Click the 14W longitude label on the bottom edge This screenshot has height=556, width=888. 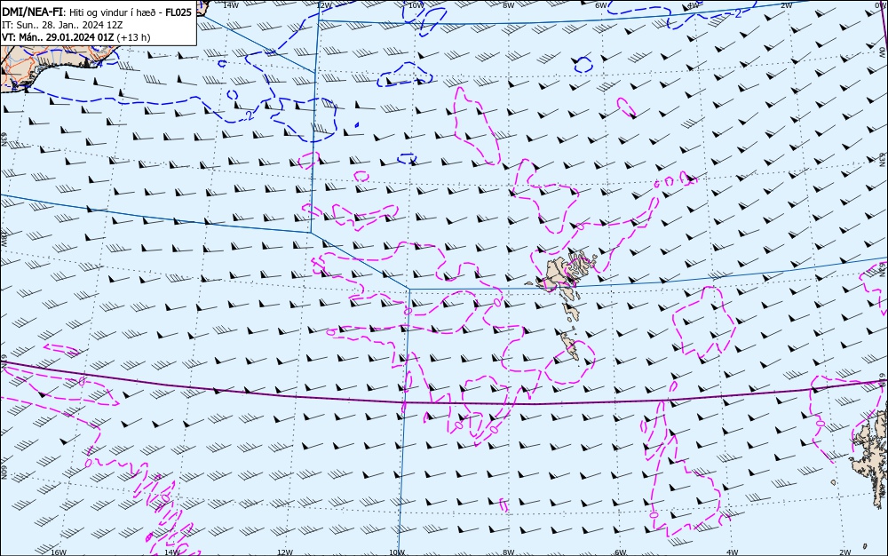[171, 552]
